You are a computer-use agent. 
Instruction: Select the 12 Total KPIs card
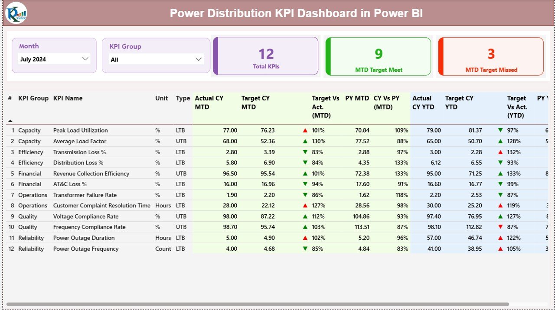click(x=266, y=57)
